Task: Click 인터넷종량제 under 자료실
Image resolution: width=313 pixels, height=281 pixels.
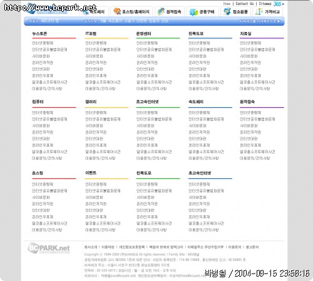Action: (250, 43)
